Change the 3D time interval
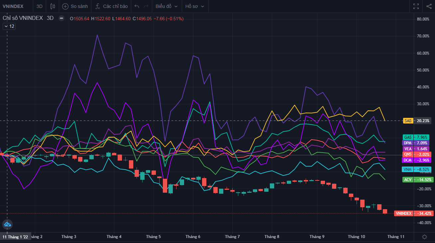The width and height of the screenshot is (435, 243). pyautogui.click(x=40, y=6)
